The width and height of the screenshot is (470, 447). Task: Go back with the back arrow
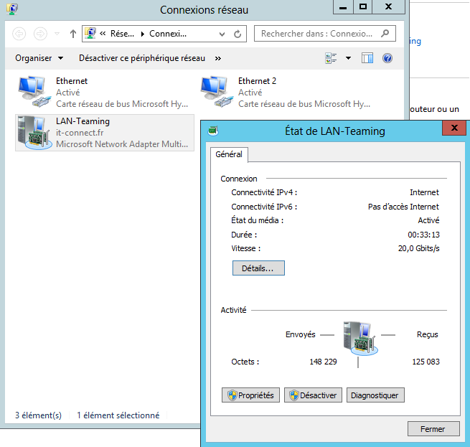(19, 34)
